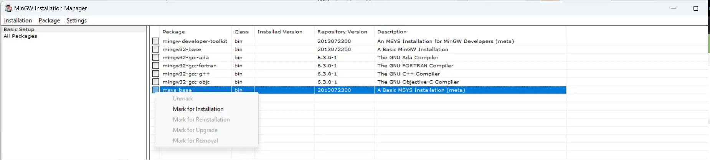
Task: Tick the mingw32-gcc-fortran checkbox
Action: pos(155,65)
